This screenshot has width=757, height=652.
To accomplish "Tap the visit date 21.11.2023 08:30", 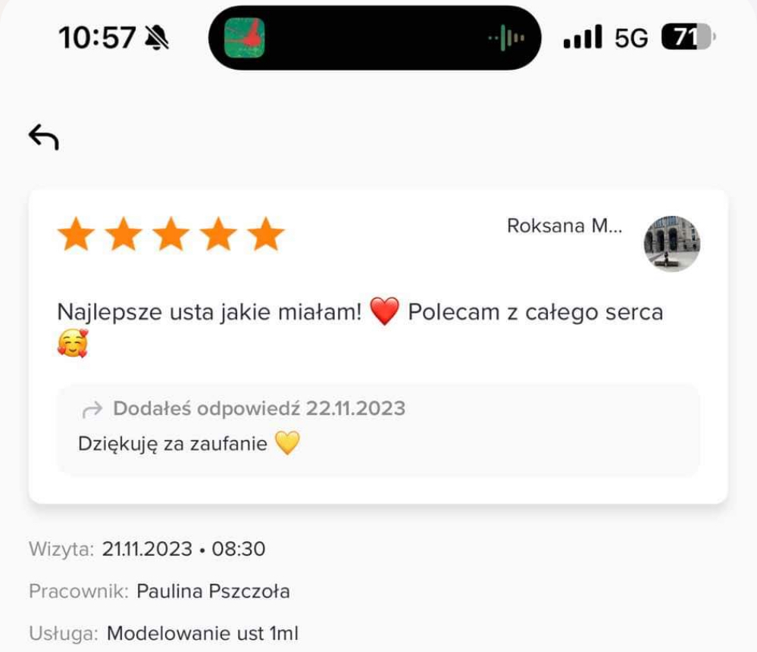I will [183, 549].
